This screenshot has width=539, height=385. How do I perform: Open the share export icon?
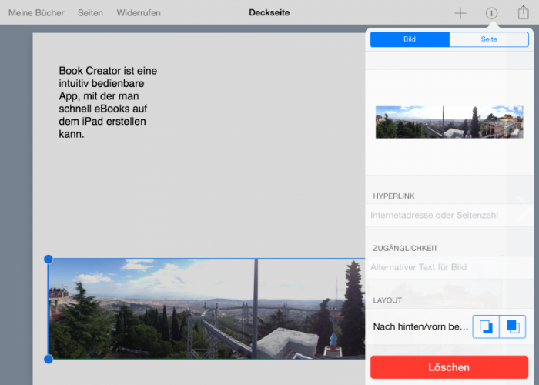click(524, 12)
